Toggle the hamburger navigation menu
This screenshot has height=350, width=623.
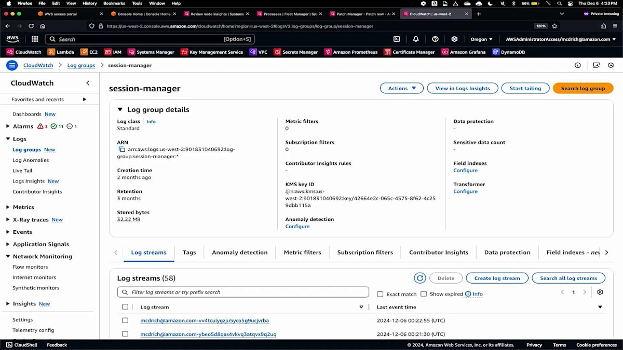click(12, 65)
